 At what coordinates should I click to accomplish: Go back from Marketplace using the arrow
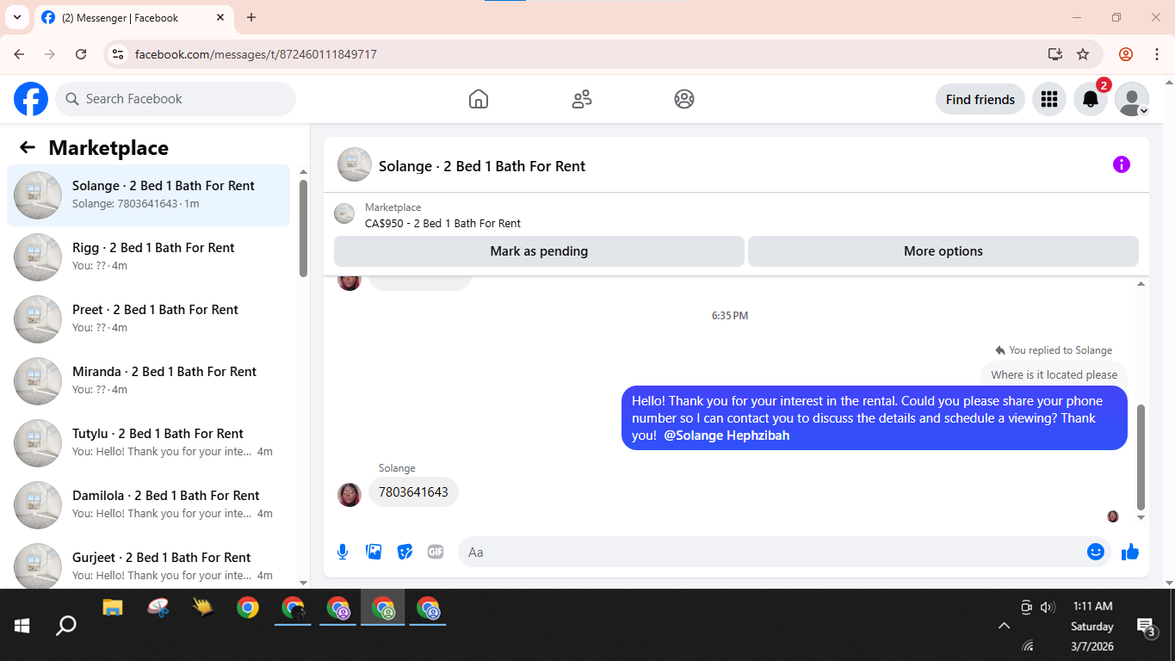point(28,147)
